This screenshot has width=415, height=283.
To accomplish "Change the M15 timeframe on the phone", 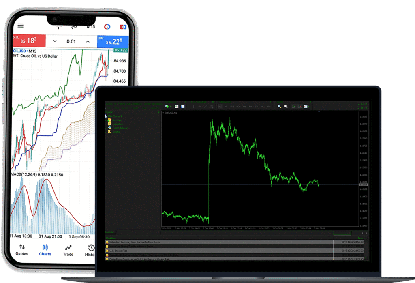I will (91, 26).
